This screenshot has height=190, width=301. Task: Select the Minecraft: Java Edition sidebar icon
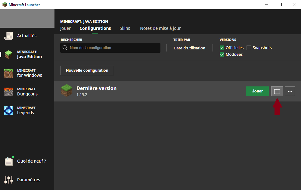click(8, 54)
